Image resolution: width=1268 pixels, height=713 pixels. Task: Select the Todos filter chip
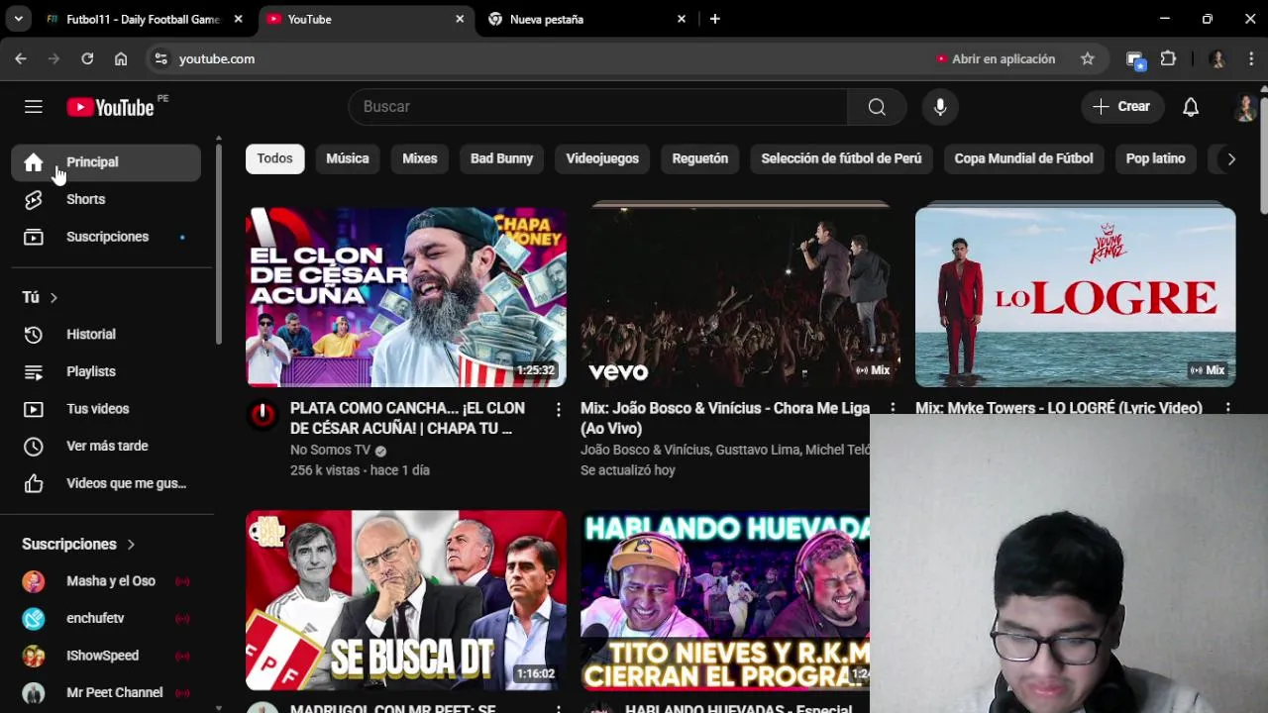(x=274, y=158)
